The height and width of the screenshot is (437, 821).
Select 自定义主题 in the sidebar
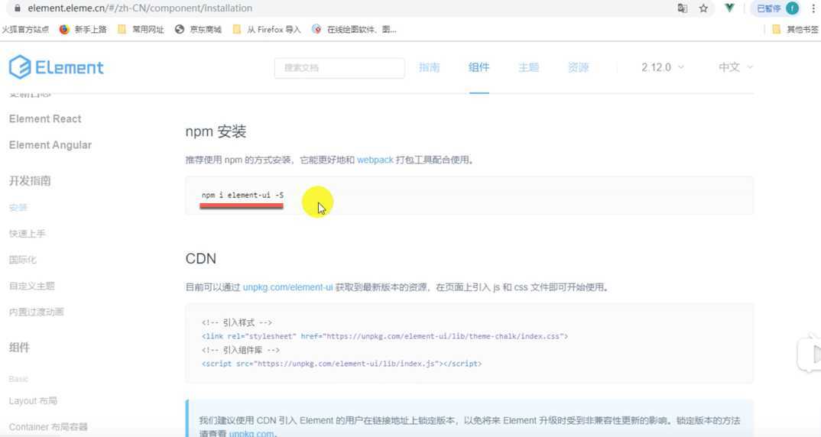tap(32, 286)
